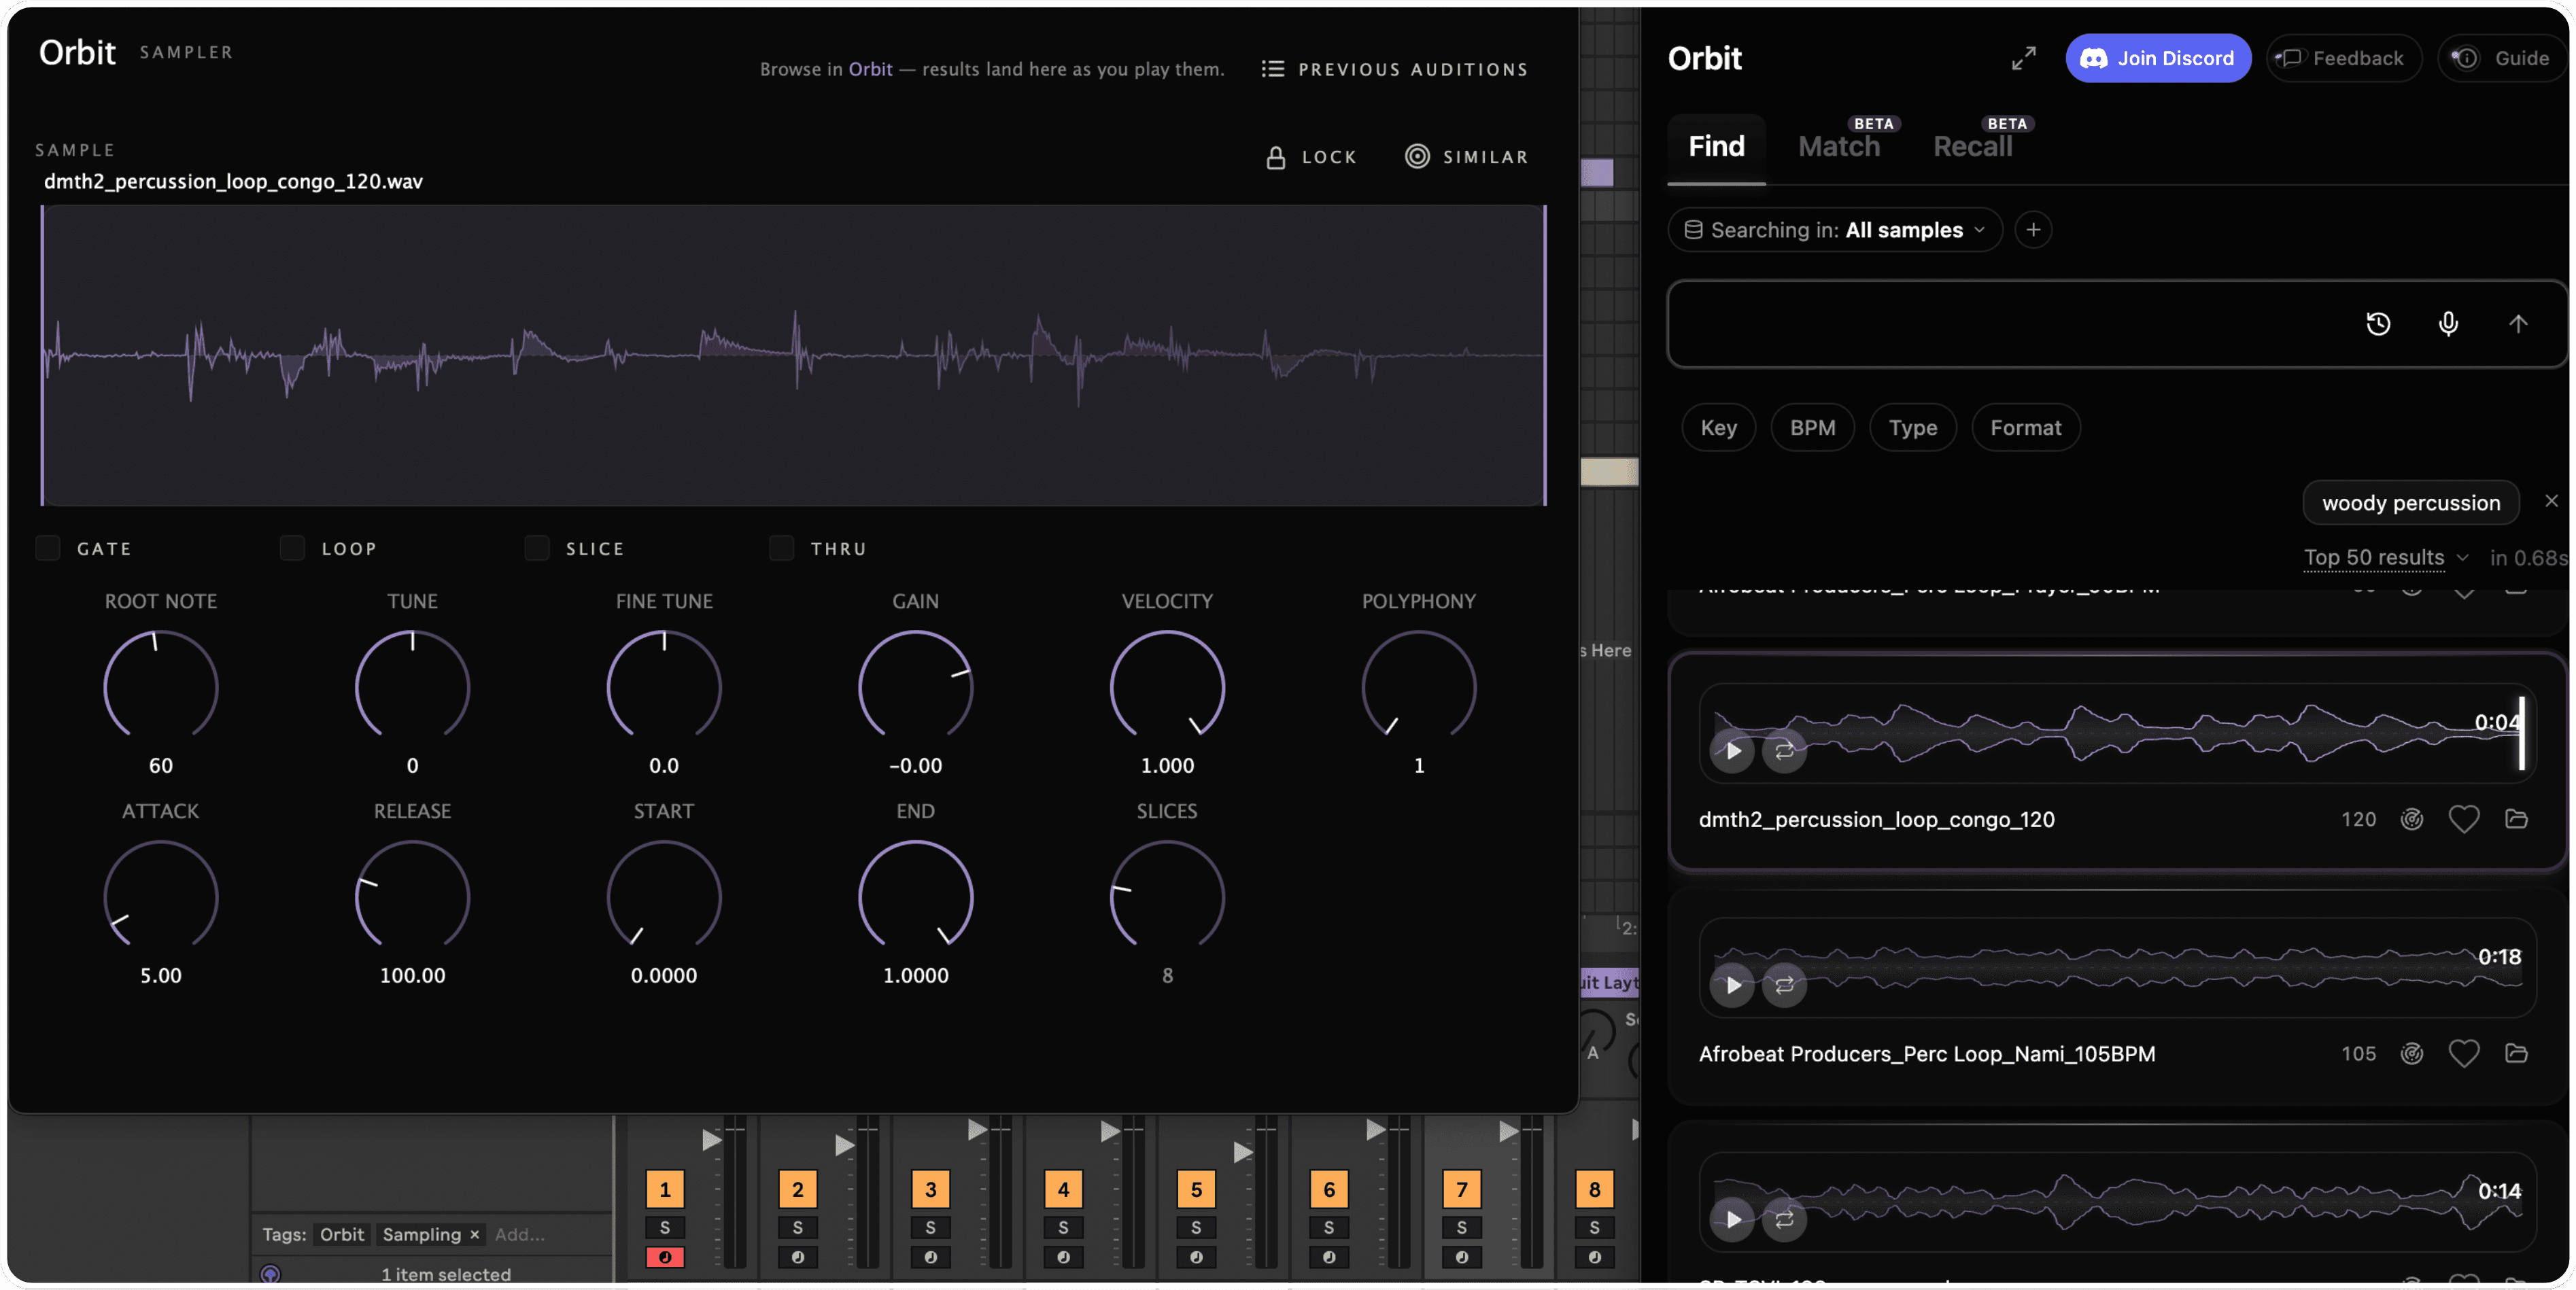Click the Root Note knob
The height and width of the screenshot is (1290, 2576).
pyautogui.click(x=160, y=686)
